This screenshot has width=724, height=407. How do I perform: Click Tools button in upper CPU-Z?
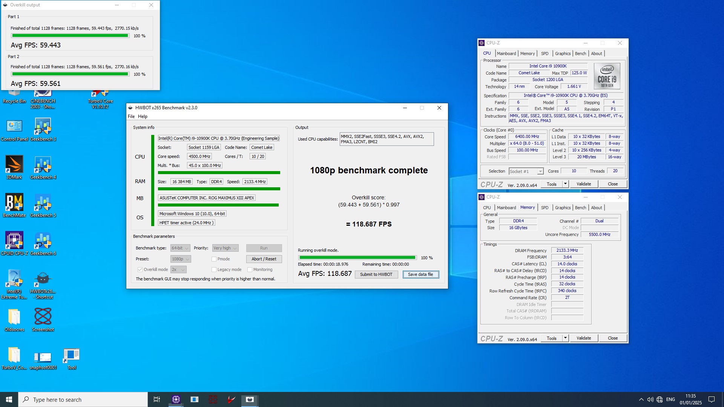[552, 184]
